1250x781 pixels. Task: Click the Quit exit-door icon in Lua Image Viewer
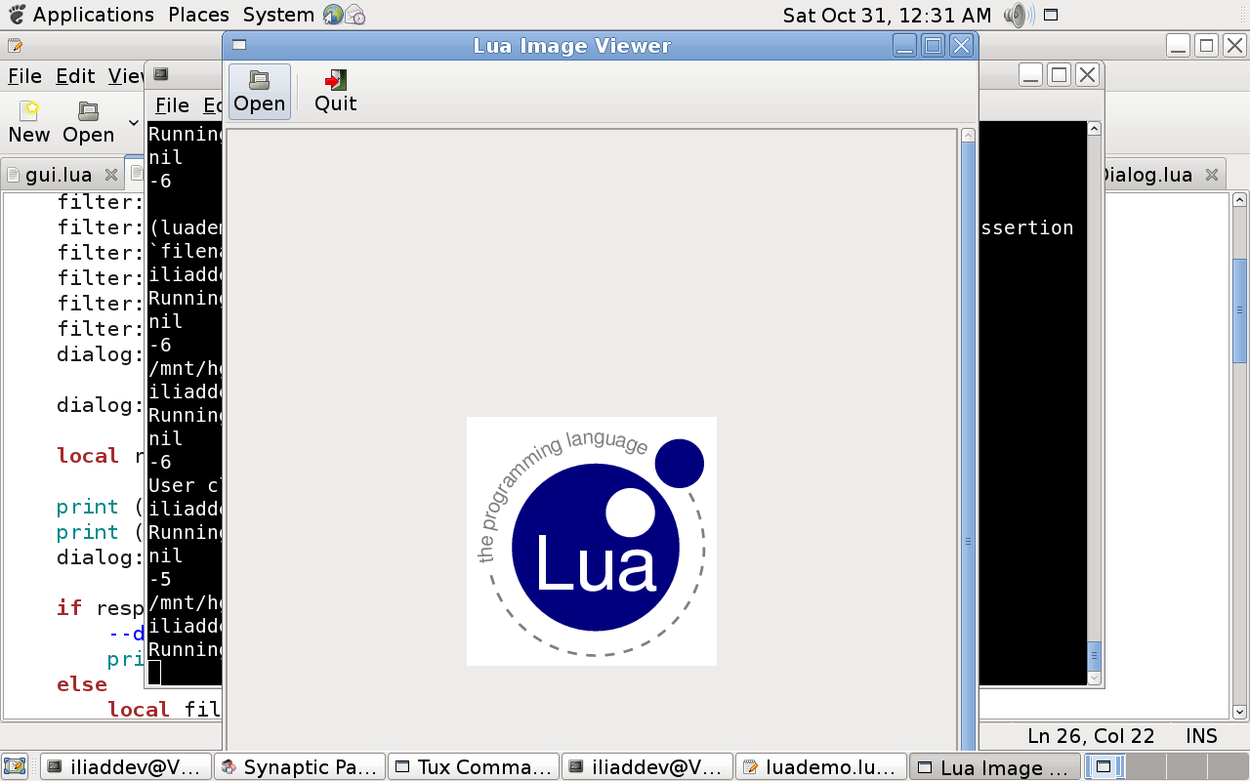[x=336, y=80]
